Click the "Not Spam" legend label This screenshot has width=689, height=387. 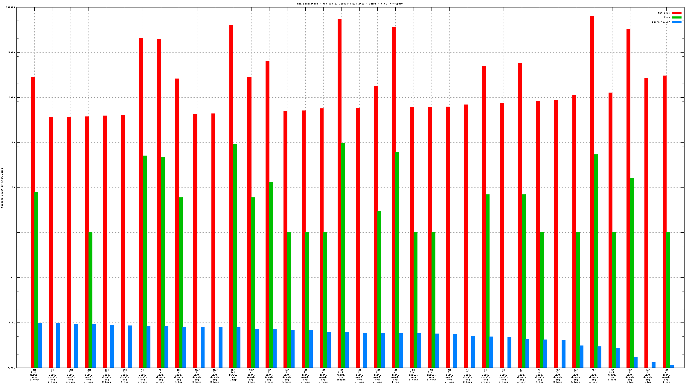[664, 13]
